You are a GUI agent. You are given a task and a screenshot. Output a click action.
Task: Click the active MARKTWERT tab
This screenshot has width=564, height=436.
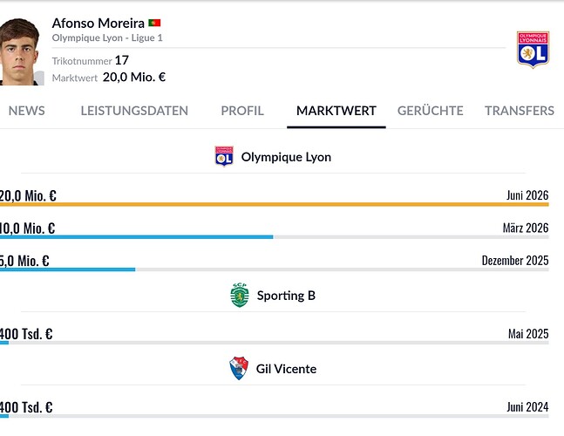(x=336, y=111)
